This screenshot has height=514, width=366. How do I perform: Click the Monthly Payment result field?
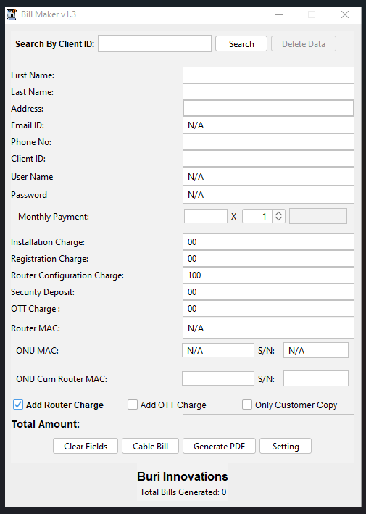[318, 216]
